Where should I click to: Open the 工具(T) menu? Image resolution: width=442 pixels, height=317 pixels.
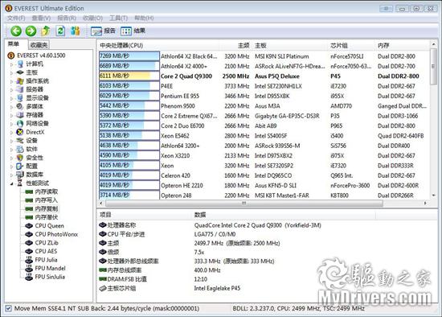point(118,18)
